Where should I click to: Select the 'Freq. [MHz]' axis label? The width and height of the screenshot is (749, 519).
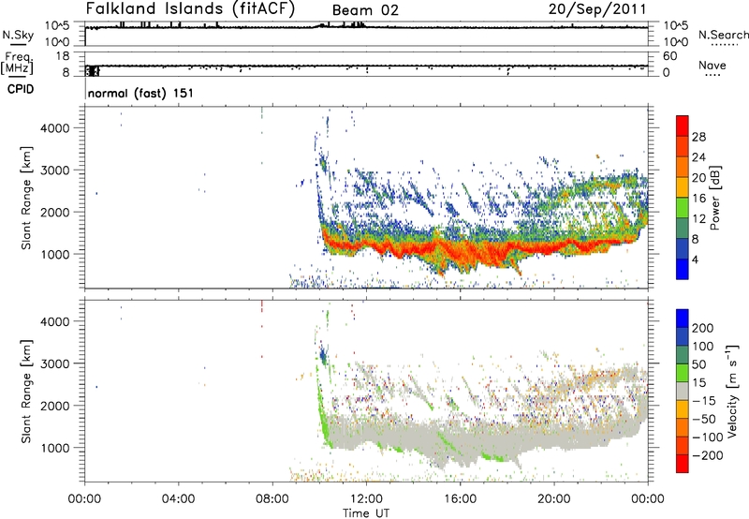click(17, 63)
